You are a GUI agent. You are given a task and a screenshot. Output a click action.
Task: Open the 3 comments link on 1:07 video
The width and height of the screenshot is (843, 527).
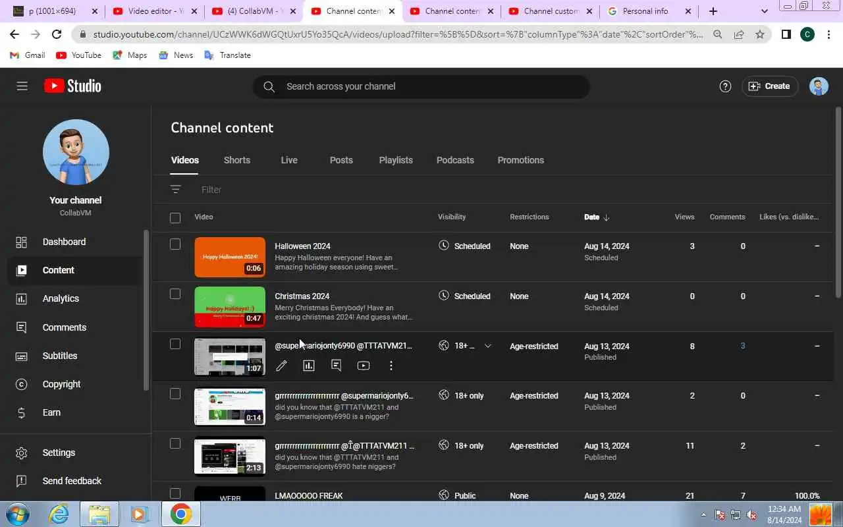[x=742, y=346]
